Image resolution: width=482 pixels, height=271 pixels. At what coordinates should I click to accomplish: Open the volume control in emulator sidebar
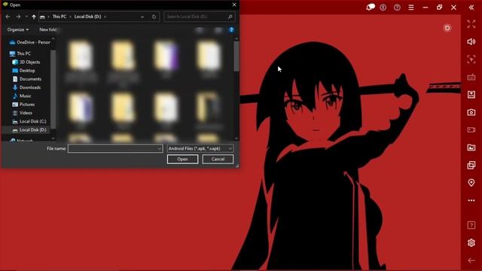pos(471,41)
